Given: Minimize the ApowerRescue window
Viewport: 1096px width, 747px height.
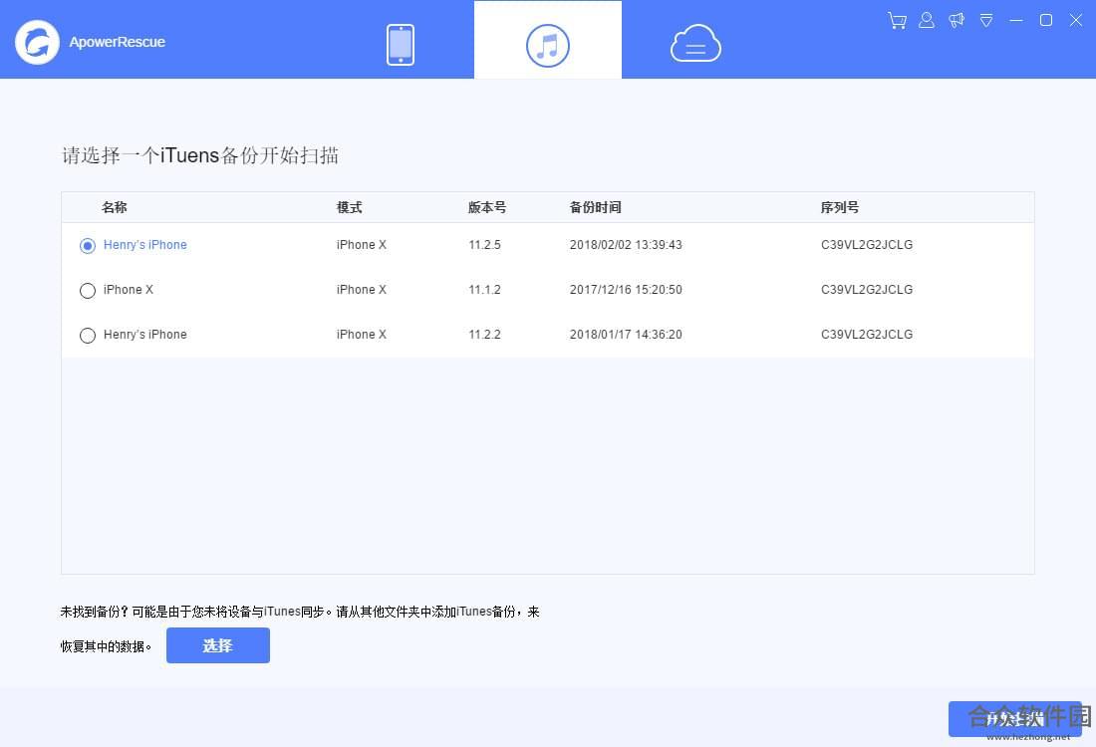Looking at the screenshot, I should pos(1016,20).
